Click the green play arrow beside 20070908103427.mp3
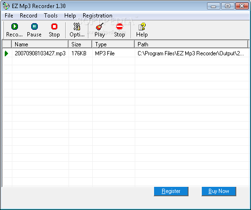 click(x=7, y=53)
